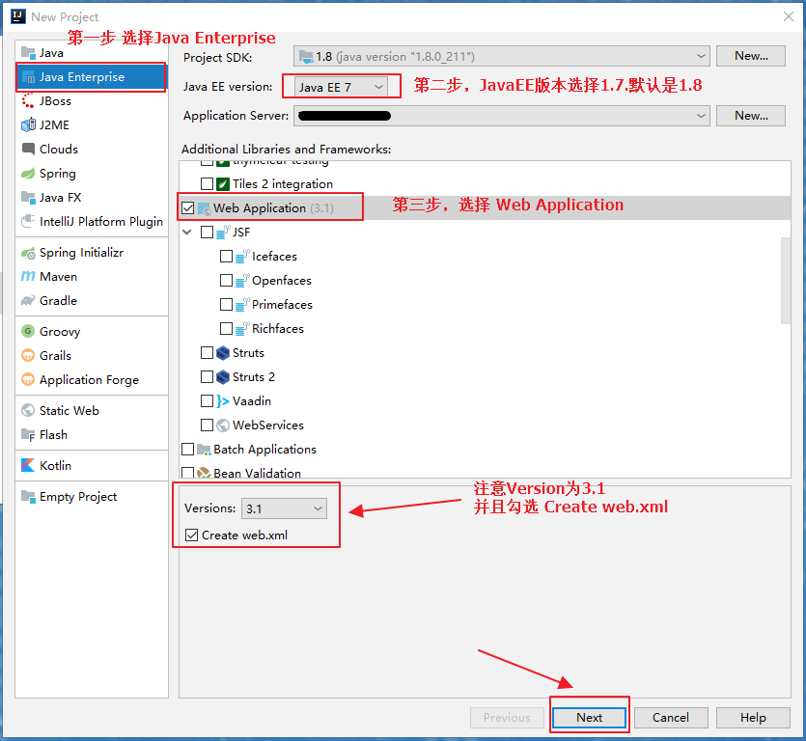The width and height of the screenshot is (806, 741).
Task: Toggle the Create web.xml checkbox
Action: tap(191, 535)
